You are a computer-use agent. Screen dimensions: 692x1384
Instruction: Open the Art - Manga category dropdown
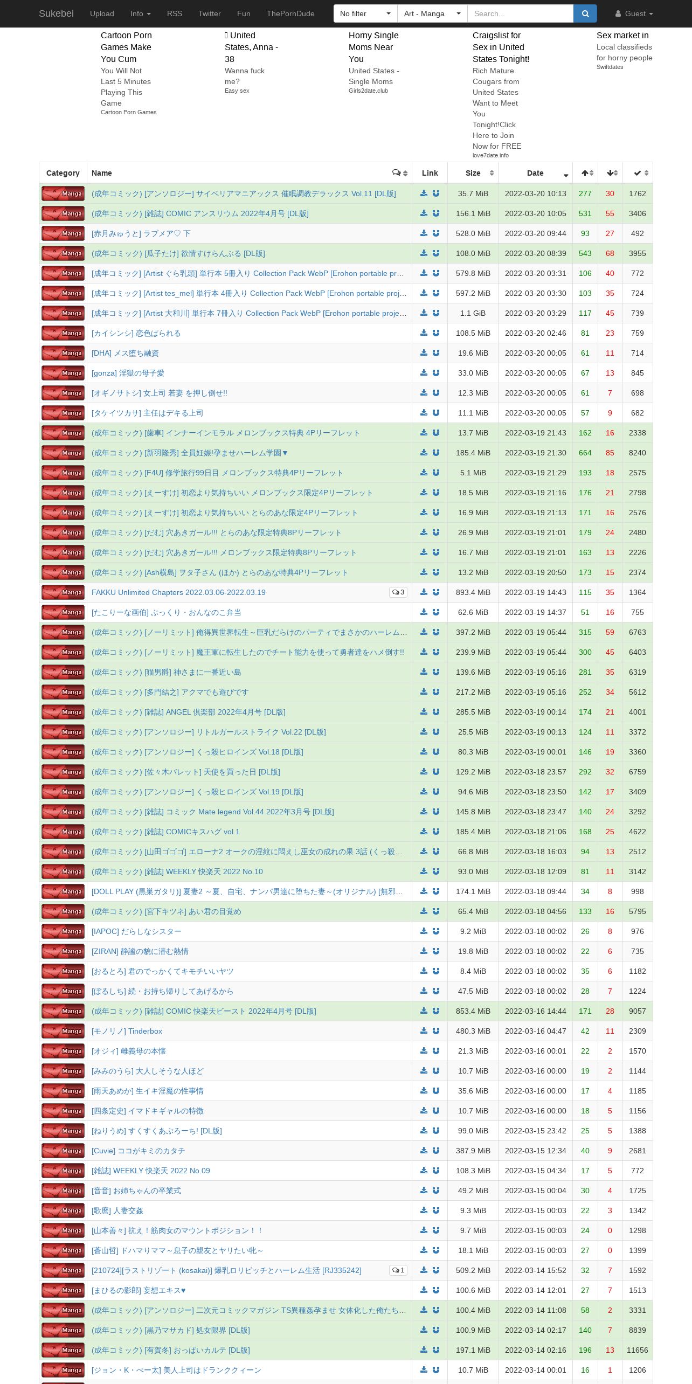433,13
